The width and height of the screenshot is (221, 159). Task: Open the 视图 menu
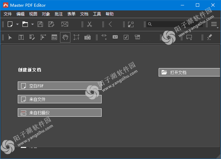pos(33,14)
